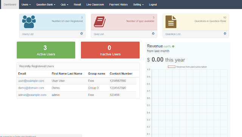Click the arrow icon beside Users List

[x=82, y=34]
